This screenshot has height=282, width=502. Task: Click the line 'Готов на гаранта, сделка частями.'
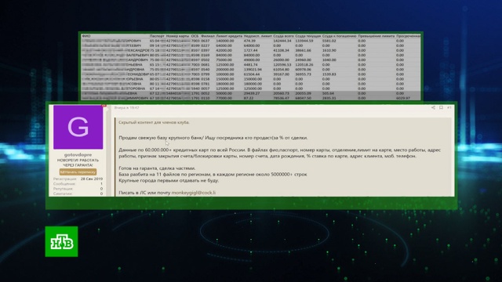click(x=157, y=168)
